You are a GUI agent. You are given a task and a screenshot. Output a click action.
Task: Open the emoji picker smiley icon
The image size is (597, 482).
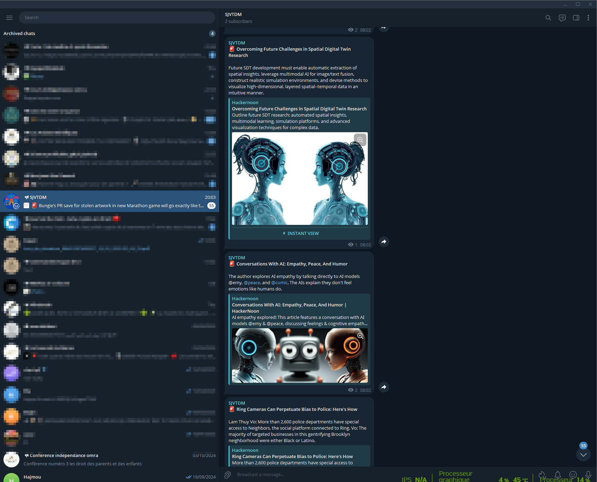(x=573, y=474)
